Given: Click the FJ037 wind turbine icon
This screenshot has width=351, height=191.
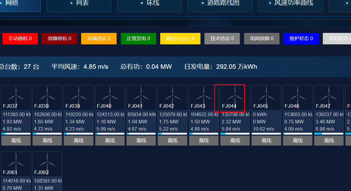Looking at the screenshot, I should [16, 94].
